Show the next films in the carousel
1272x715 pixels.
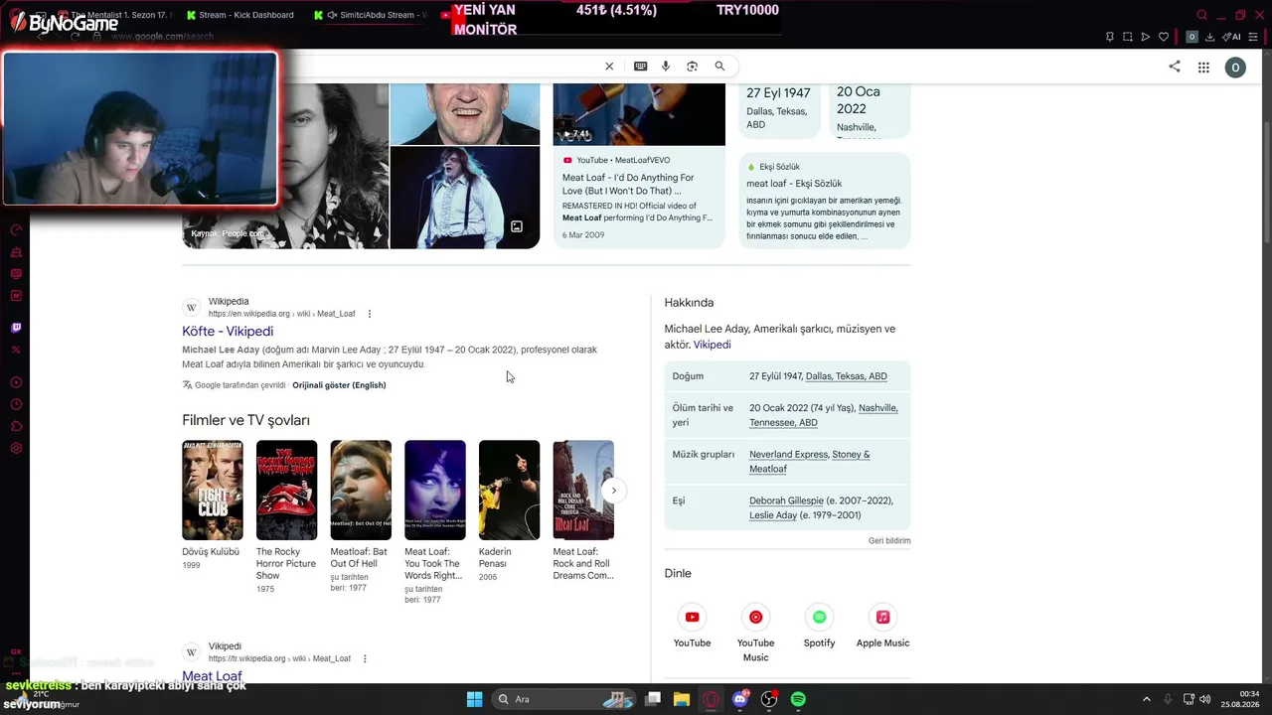tap(614, 491)
